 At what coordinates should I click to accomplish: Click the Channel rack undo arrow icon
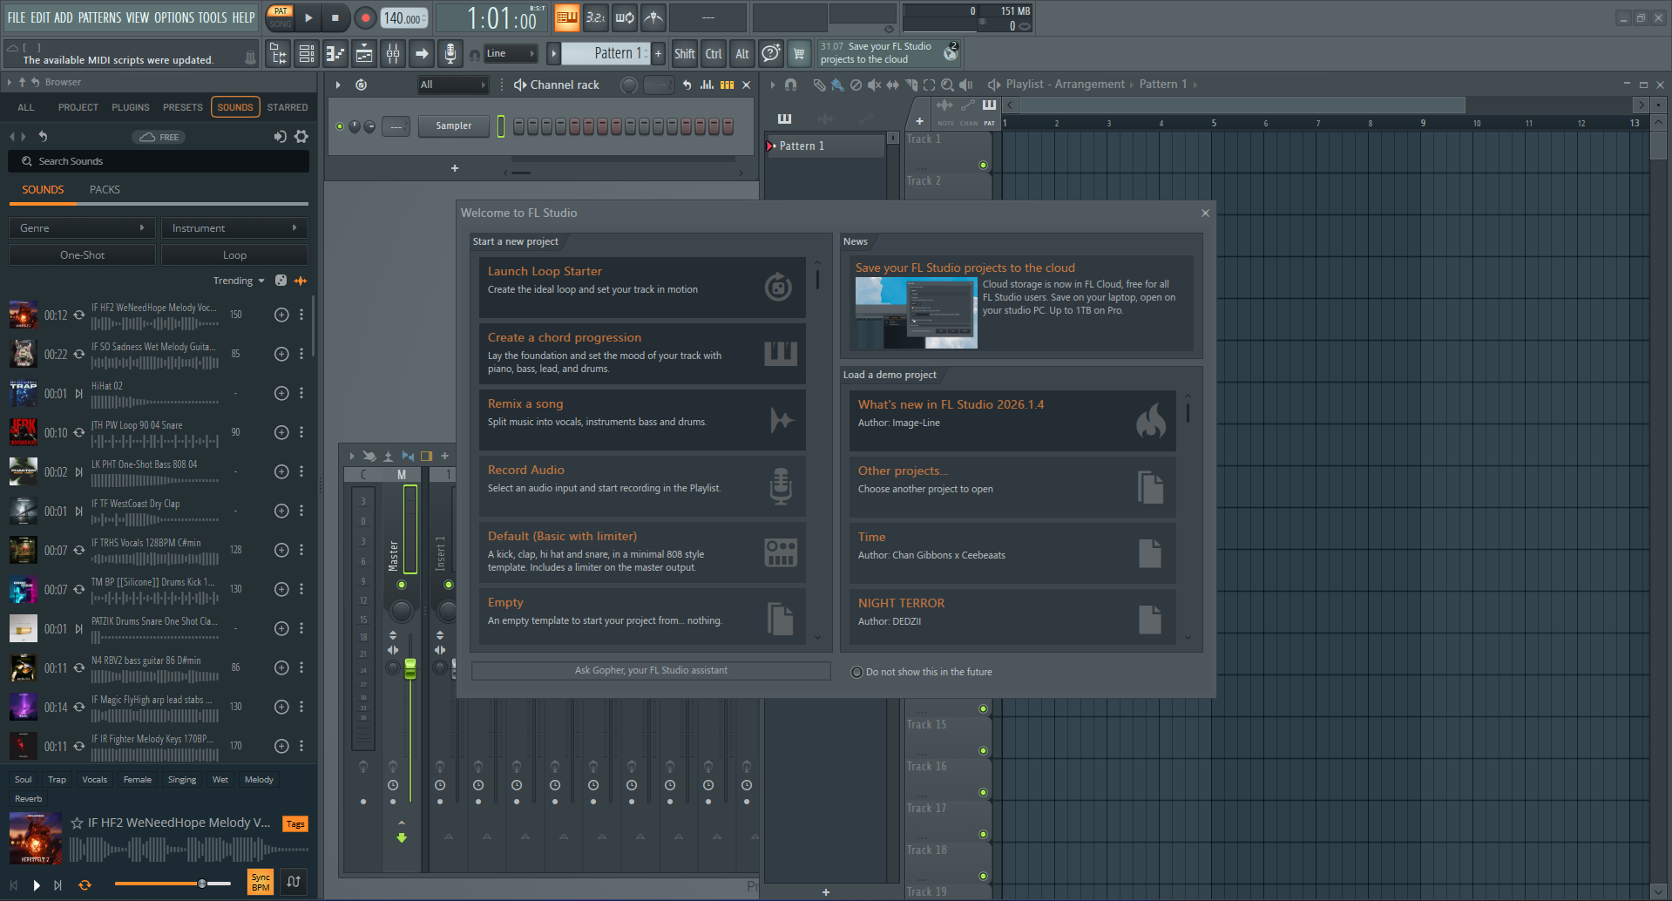(687, 85)
